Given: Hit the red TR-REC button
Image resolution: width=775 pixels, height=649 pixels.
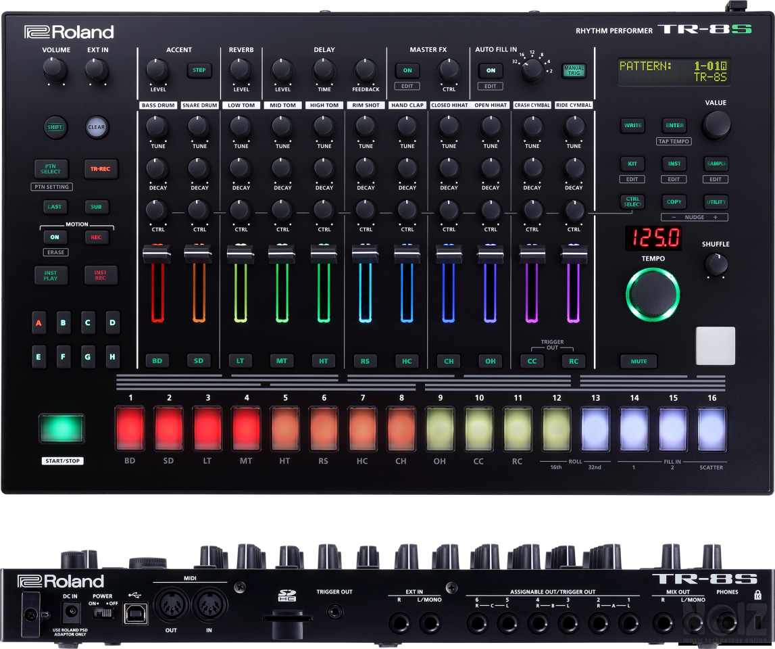Looking at the screenshot, I should [100, 168].
